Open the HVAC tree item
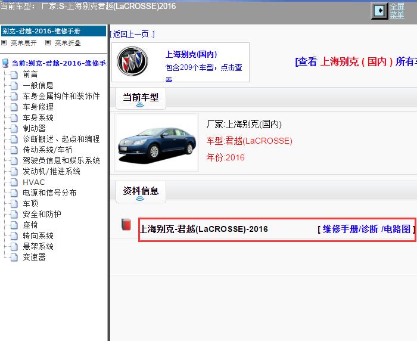This screenshot has width=417, height=341. point(33,182)
